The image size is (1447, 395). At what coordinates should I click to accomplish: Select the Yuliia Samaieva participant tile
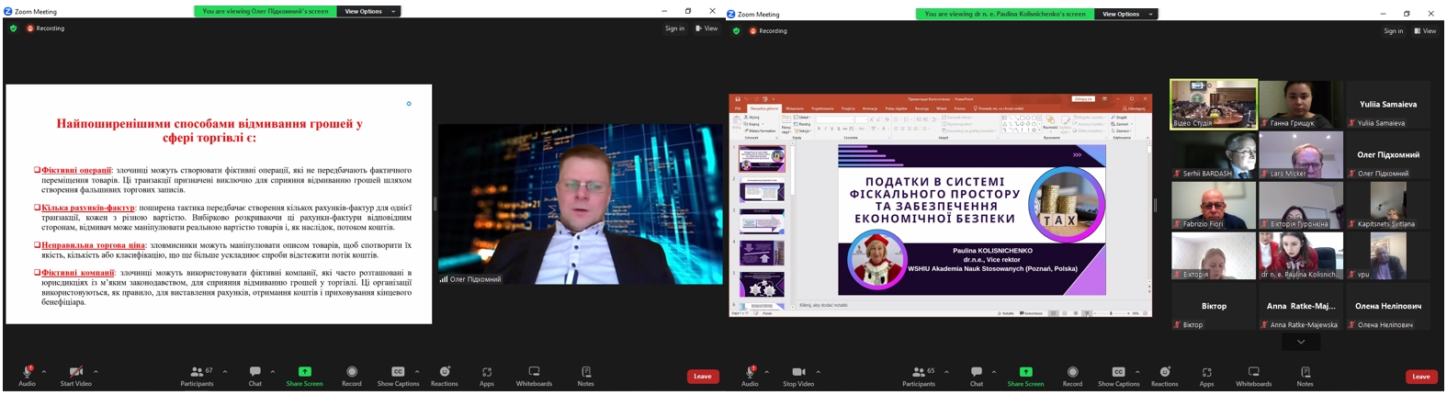[1388, 104]
